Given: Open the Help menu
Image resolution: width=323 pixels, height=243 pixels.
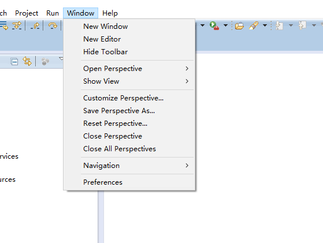Looking at the screenshot, I should click(110, 13).
